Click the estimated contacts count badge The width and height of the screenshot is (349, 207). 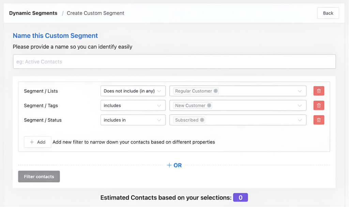240,197
